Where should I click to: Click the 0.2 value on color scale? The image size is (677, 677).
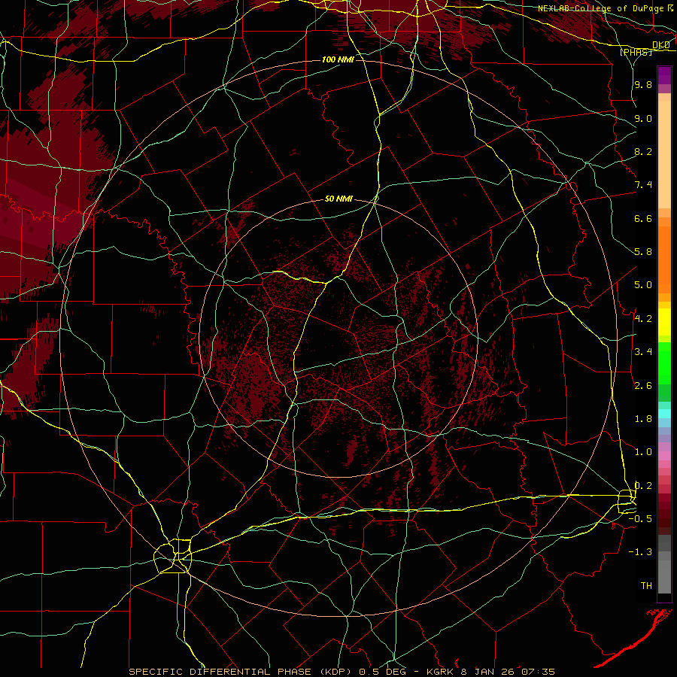(643, 486)
